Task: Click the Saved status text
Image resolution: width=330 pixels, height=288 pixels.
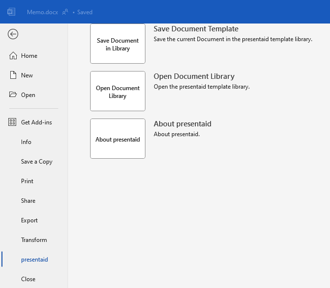Action: pos(85,12)
